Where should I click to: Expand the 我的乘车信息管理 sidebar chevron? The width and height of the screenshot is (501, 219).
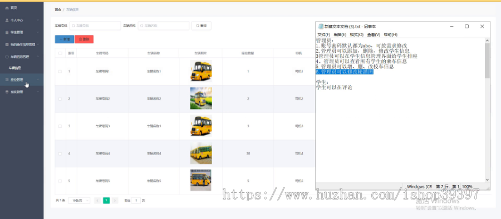pyautogui.click(x=38, y=44)
